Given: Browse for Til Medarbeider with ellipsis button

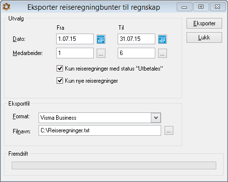Looking at the screenshot, I should click(x=163, y=53).
